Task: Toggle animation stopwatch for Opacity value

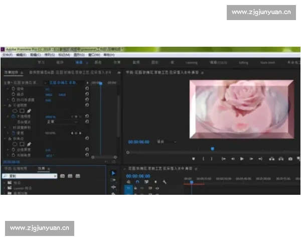Action: click(x=13, y=116)
